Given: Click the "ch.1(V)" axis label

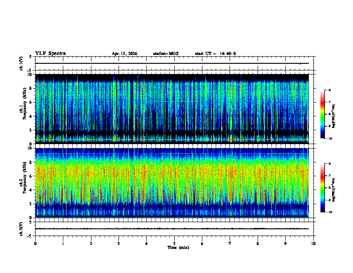Looking at the screenshot, I should 21,63.
